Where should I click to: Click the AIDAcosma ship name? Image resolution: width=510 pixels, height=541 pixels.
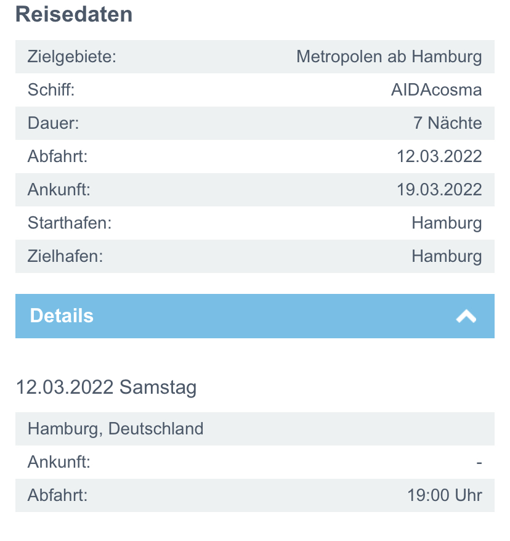pyautogui.click(x=436, y=91)
